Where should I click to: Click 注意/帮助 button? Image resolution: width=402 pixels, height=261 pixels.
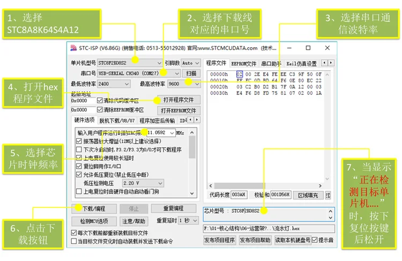pos(134,221)
